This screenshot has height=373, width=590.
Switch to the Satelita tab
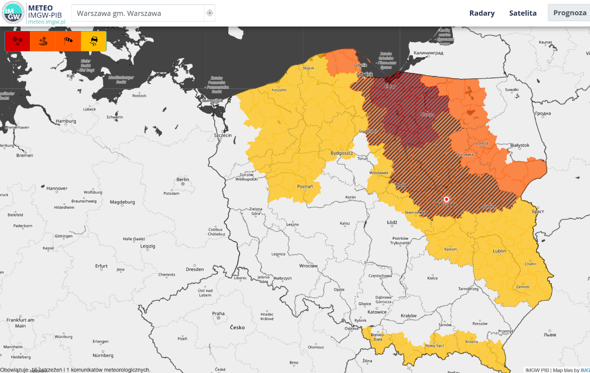click(x=523, y=13)
